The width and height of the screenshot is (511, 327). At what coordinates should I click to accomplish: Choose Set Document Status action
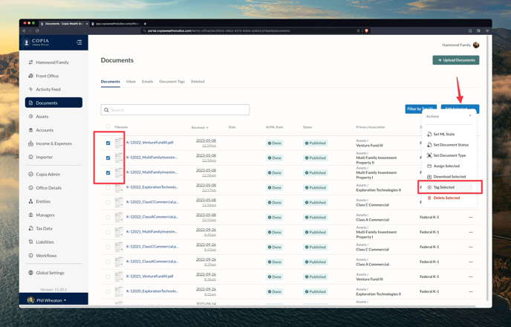pyautogui.click(x=449, y=145)
